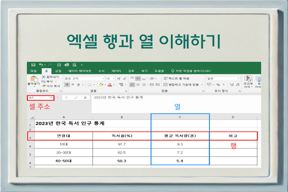This screenshot has height=192, width=288.
Task: Switch to the 페이지 레이아웃 tab
Action: (80, 71)
